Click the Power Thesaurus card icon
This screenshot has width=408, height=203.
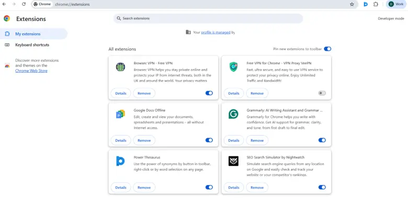[120, 161]
